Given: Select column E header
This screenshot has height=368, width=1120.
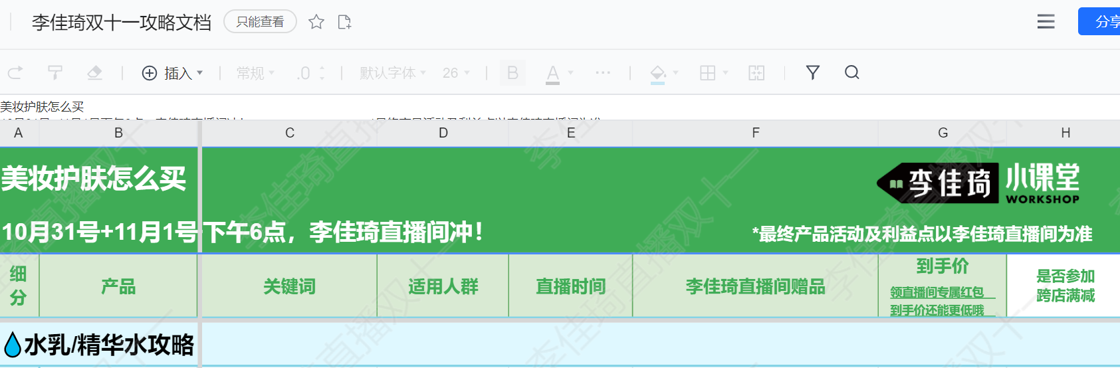Looking at the screenshot, I should (x=570, y=133).
